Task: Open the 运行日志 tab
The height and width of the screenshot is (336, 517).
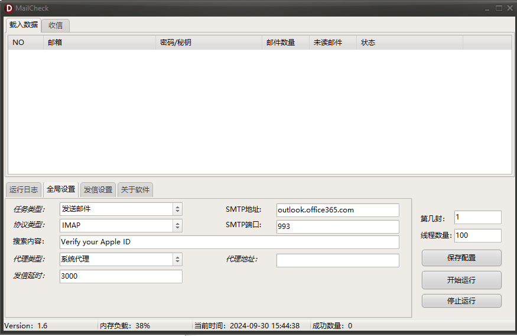Action: click(24, 190)
